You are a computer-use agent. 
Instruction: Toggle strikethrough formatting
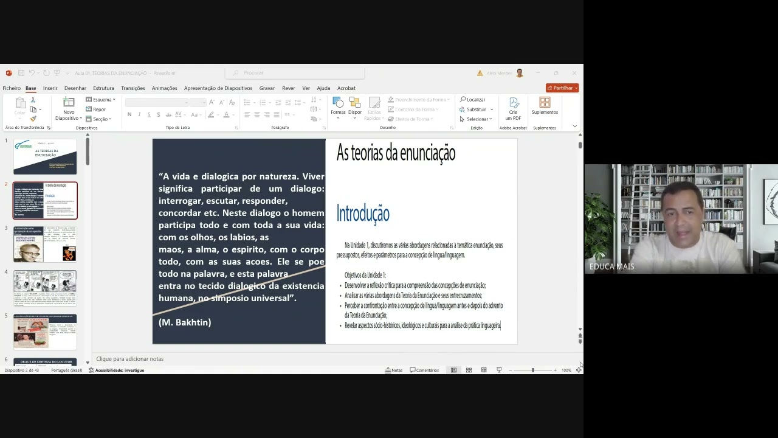[x=169, y=114]
